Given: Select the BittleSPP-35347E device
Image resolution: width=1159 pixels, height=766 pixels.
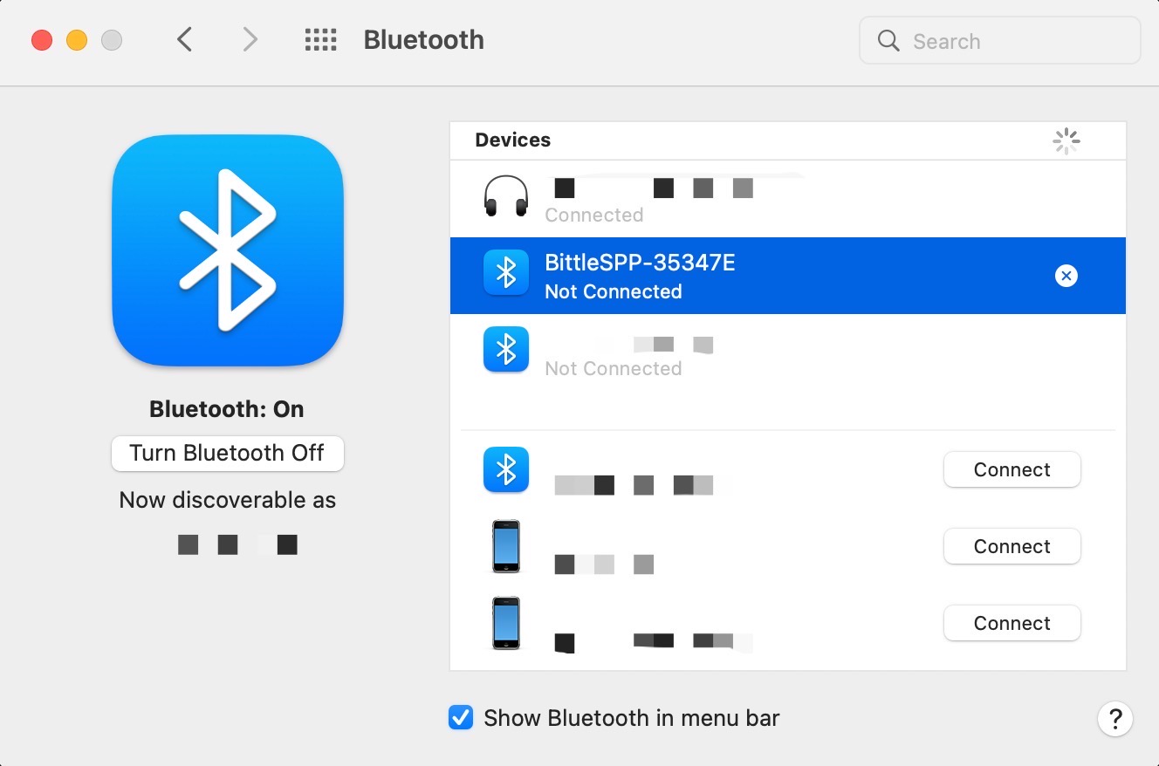Looking at the screenshot, I should 788,276.
